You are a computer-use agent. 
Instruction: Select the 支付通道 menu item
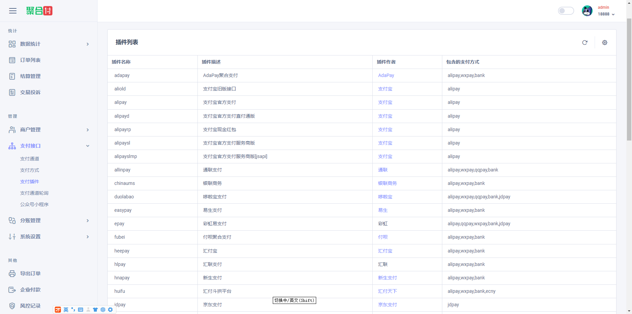30,158
